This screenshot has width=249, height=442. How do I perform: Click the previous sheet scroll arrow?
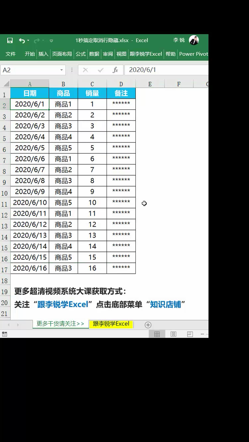coord(9,325)
